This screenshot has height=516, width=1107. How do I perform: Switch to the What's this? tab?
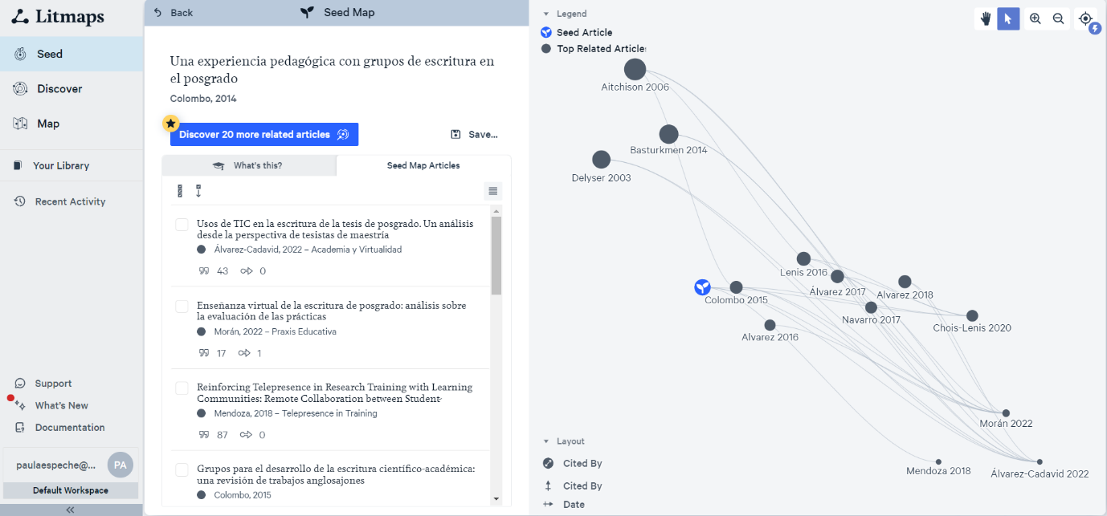(249, 165)
